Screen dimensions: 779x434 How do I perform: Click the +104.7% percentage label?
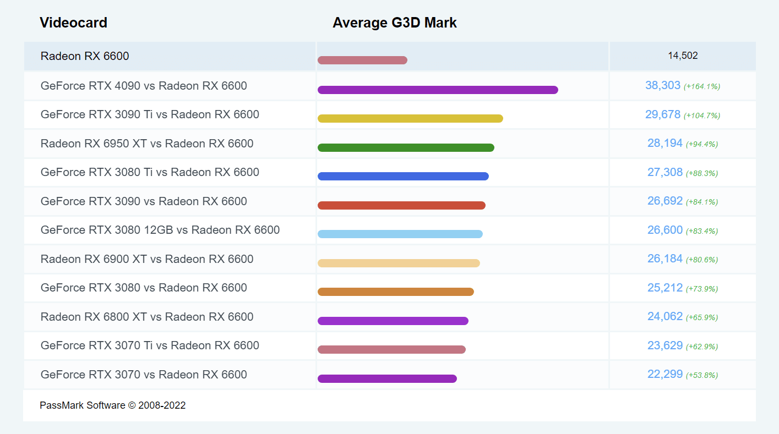pyautogui.click(x=702, y=116)
